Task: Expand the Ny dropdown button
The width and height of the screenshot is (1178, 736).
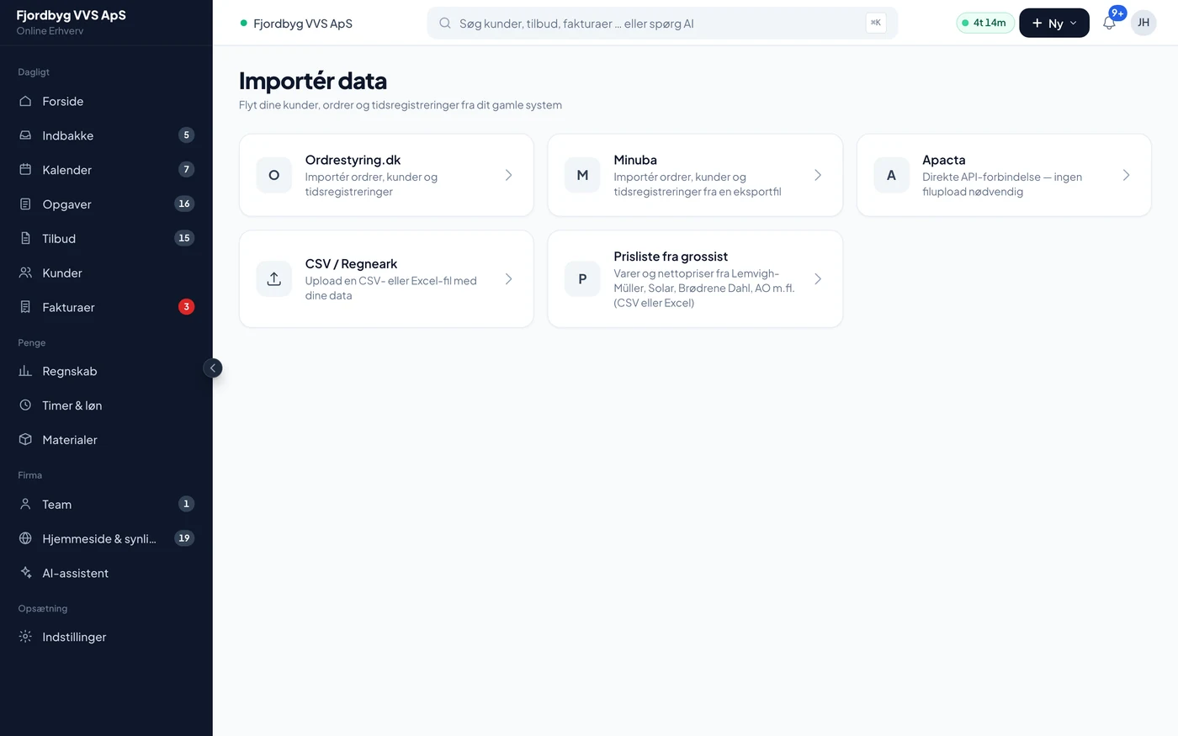Action: tap(1054, 24)
